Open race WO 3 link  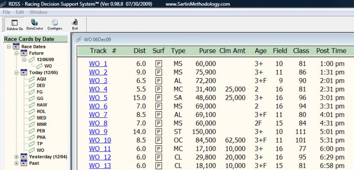tap(98, 81)
